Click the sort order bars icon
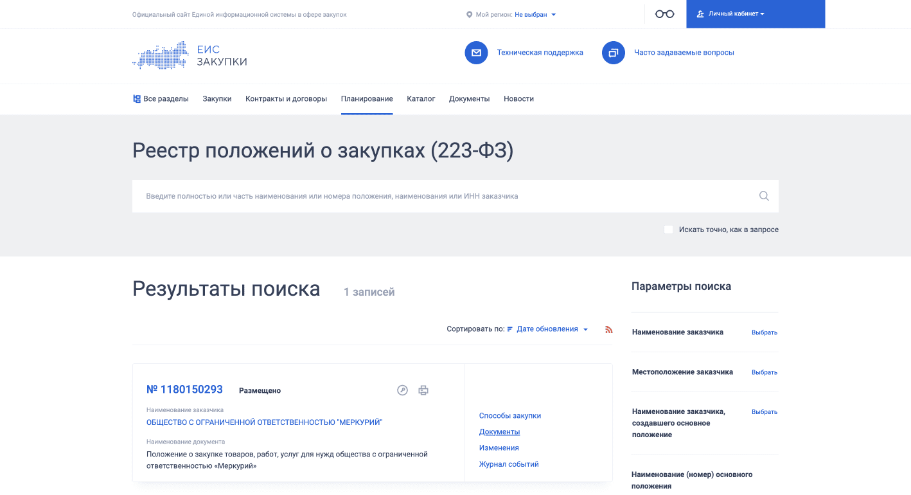 (510, 329)
